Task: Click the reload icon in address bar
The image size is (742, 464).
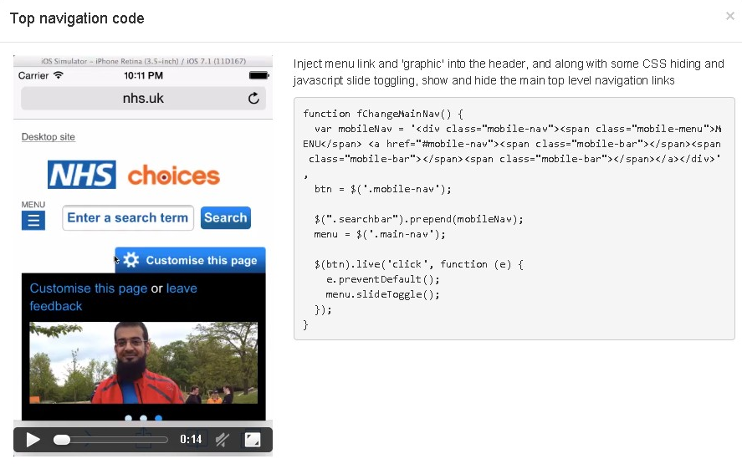Action: (253, 99)
